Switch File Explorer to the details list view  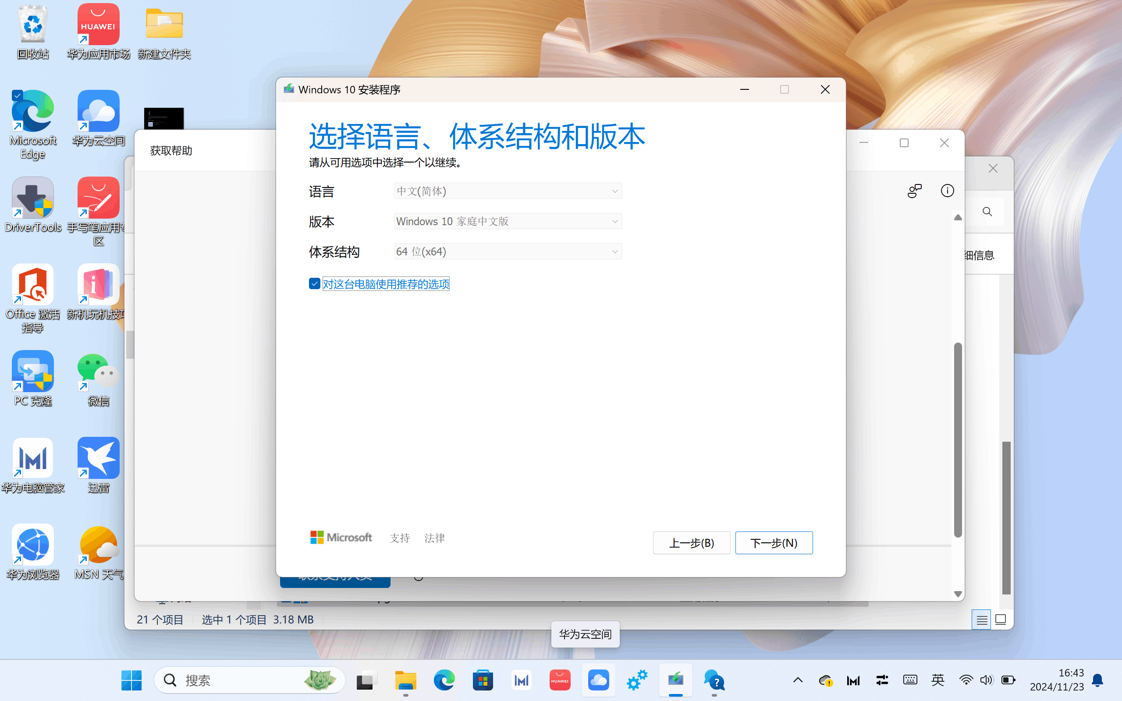981,620
